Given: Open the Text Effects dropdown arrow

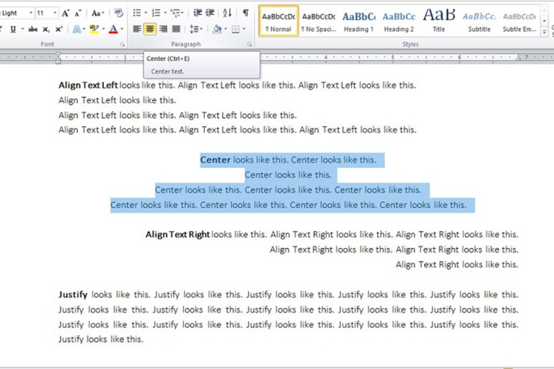Looking at the screenshot, I should pos(84,30).
